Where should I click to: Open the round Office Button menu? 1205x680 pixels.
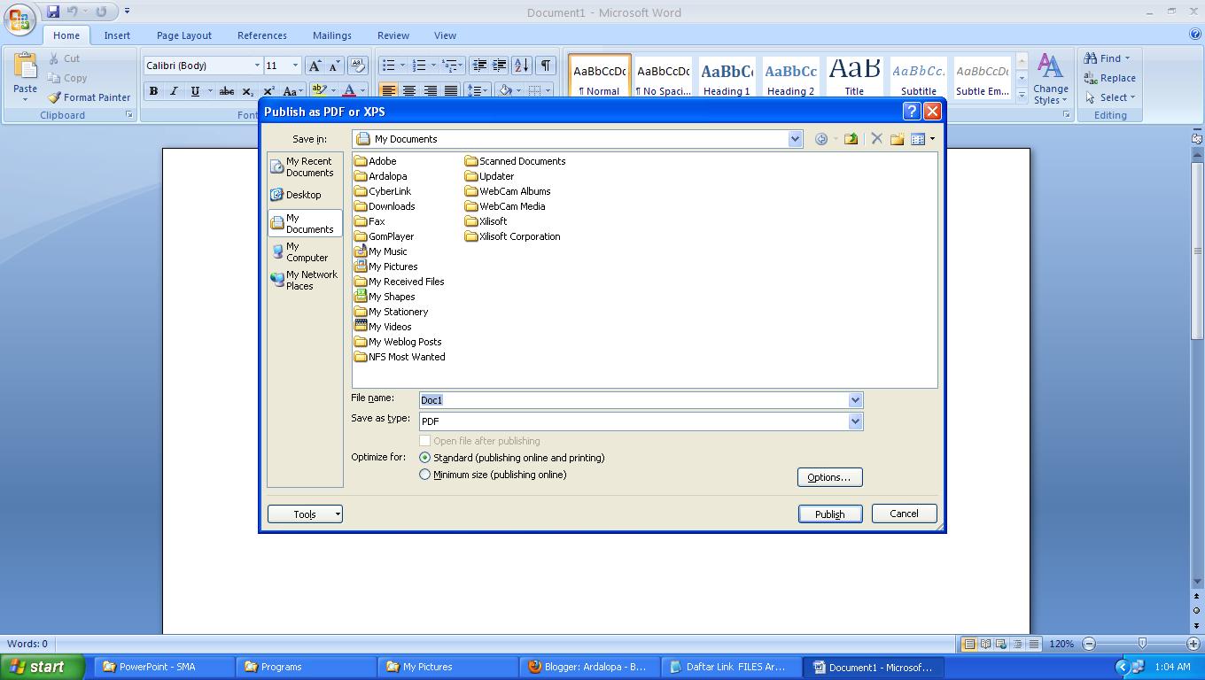(x=19, y=19)
